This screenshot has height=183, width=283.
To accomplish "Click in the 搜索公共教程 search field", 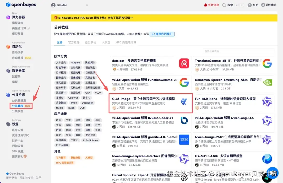I will pos(238,51).
